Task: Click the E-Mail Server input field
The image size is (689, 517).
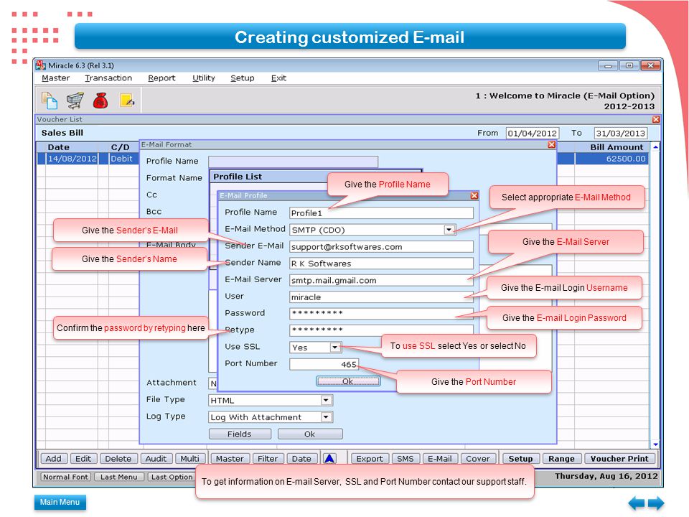Action: coord(381,280)
